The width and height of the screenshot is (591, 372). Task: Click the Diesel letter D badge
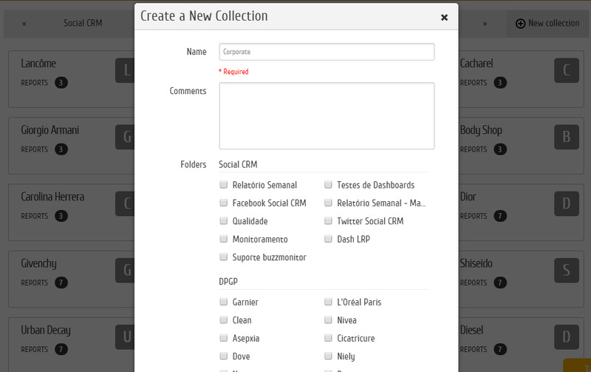tap(566, 337)
